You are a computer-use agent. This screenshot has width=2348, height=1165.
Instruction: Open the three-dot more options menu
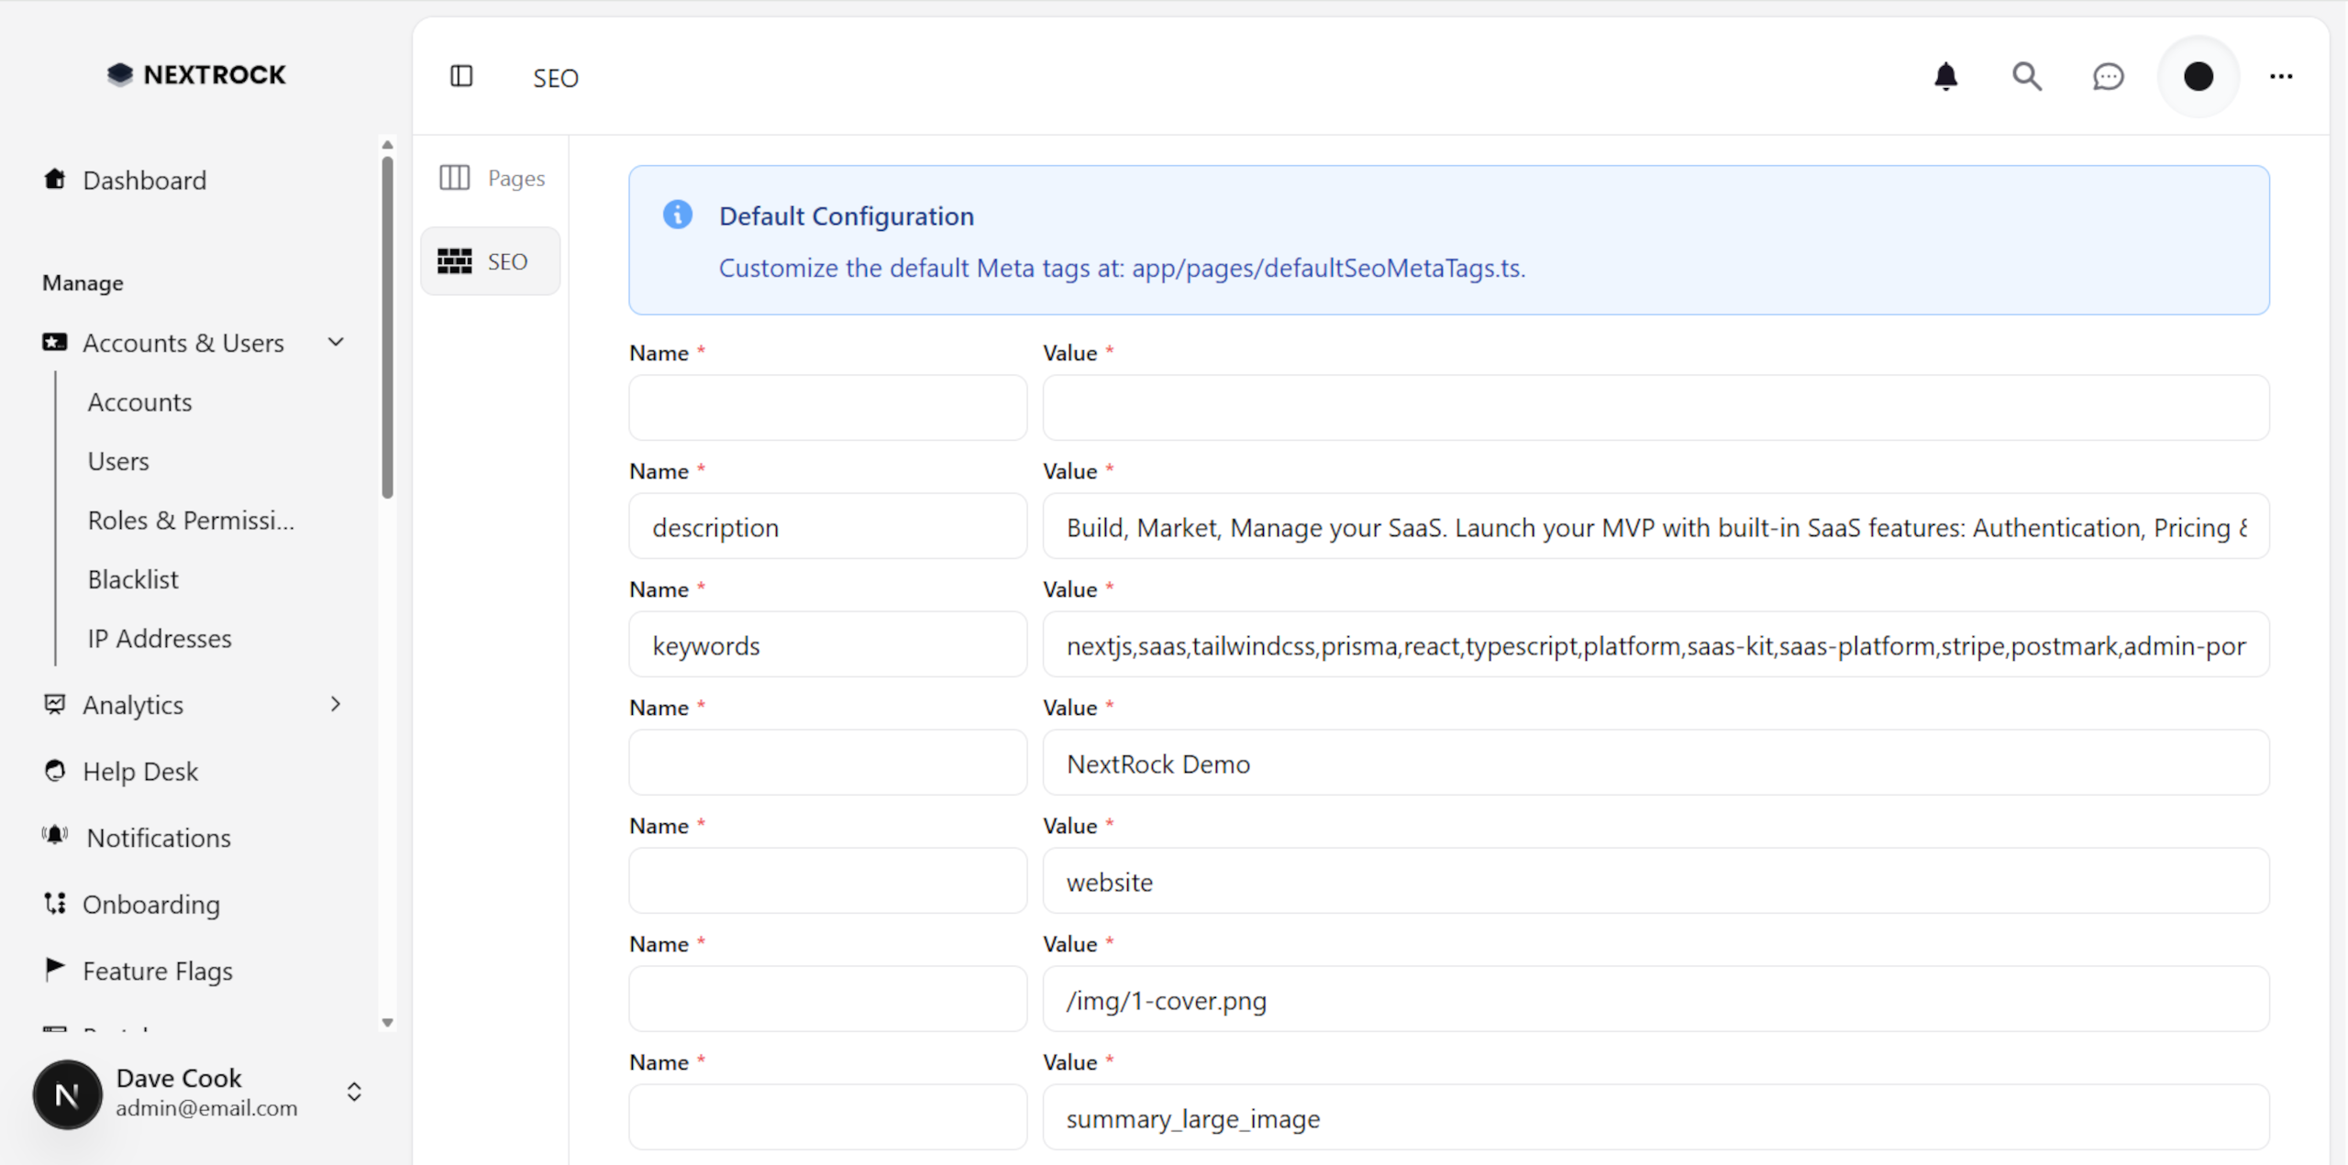click(x=2281, y=76)
